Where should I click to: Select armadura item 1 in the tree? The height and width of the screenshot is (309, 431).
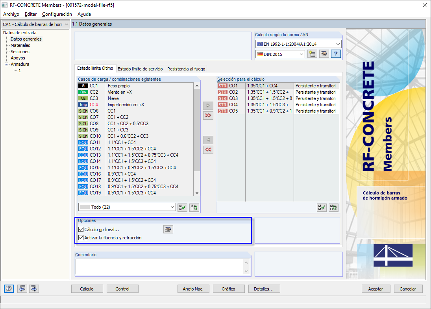coord(20,70)
